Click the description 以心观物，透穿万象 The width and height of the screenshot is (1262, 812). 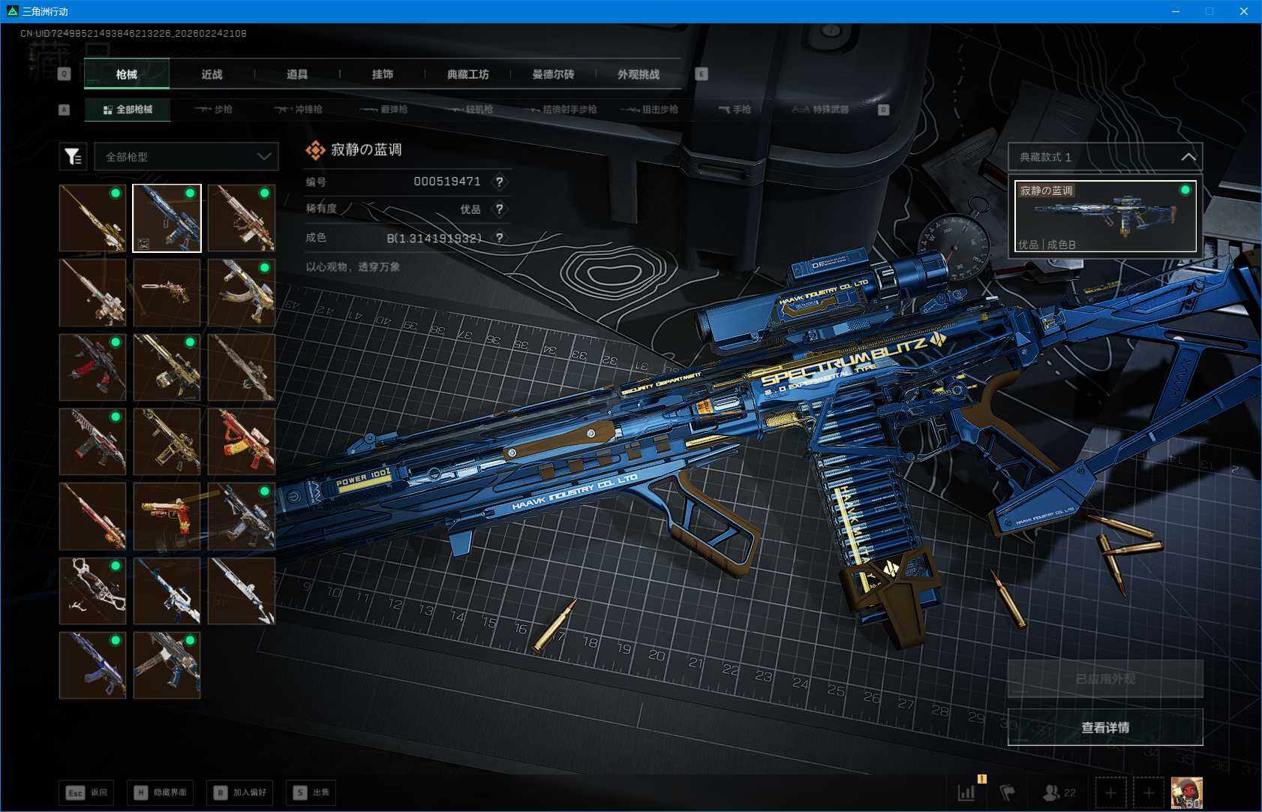click(x=353, y=267)
